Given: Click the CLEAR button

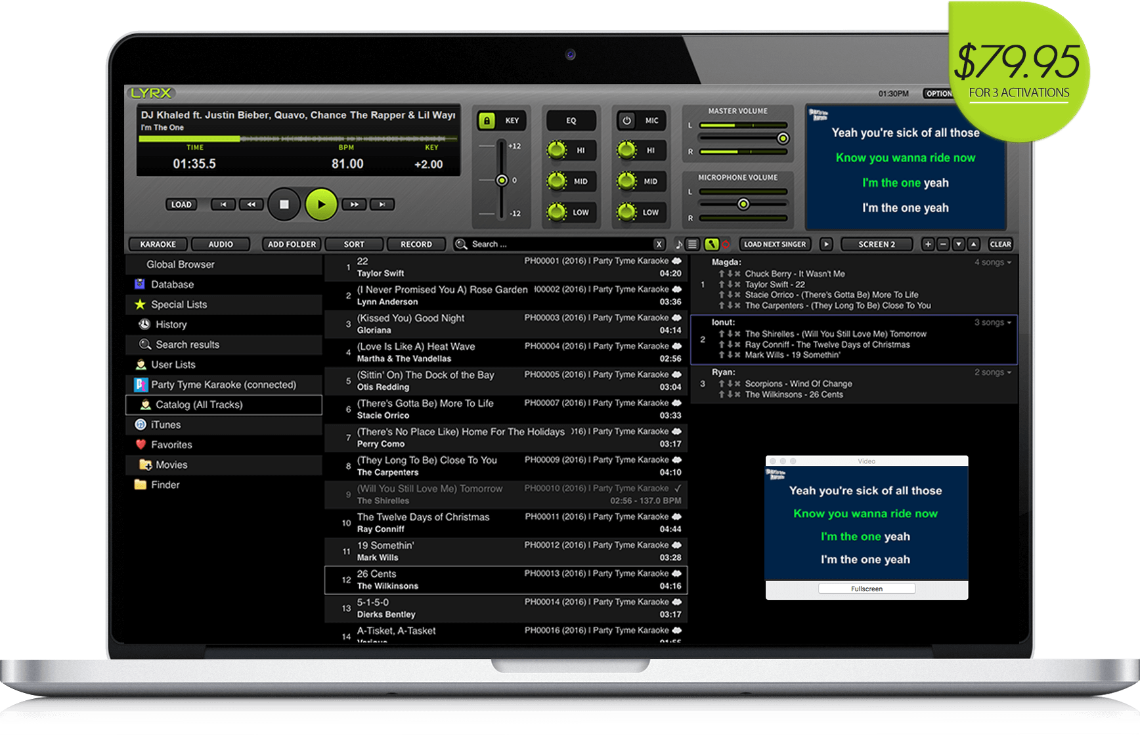Looking at the screenshot, I should 1000,244.
